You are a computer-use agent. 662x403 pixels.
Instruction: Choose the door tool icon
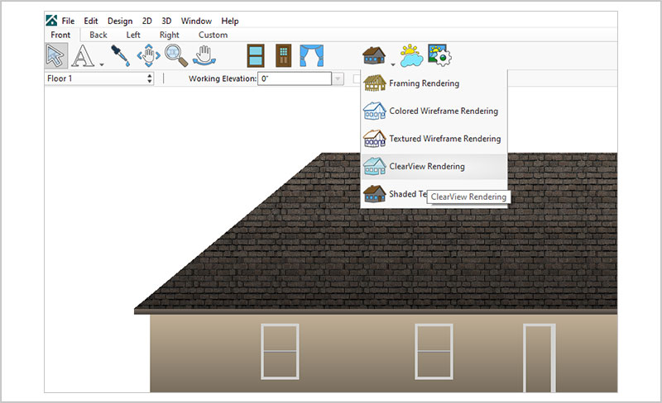[283, 55]
